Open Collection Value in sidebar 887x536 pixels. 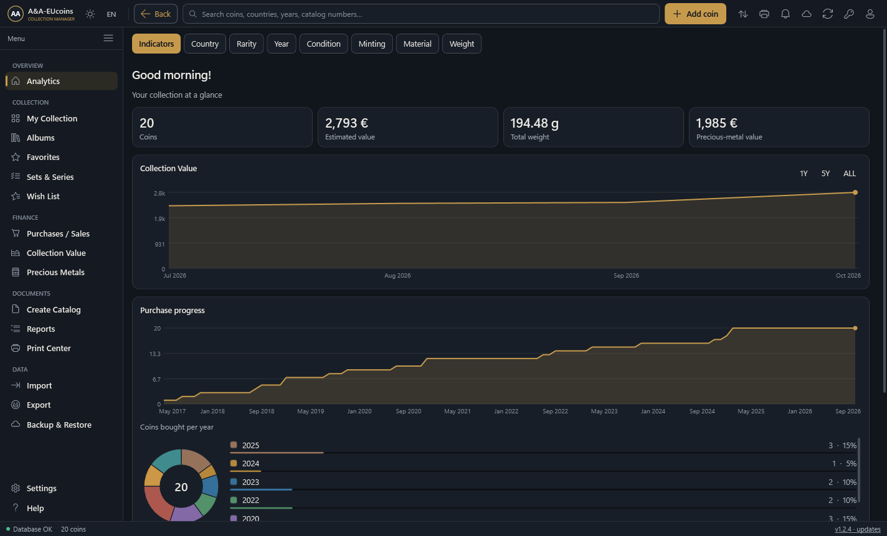(x=61, y=253)
